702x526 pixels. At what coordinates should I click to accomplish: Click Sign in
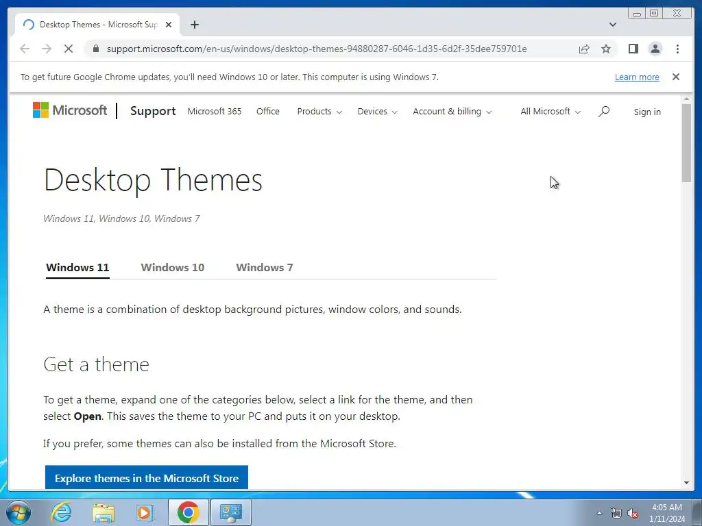647,112
